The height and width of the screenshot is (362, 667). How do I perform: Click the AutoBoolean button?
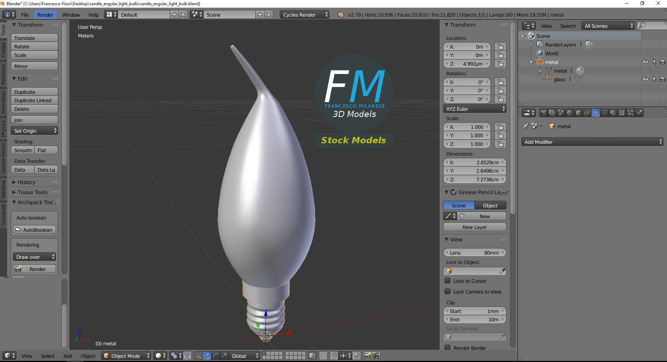pyautogui.click(x=34, y=230)
